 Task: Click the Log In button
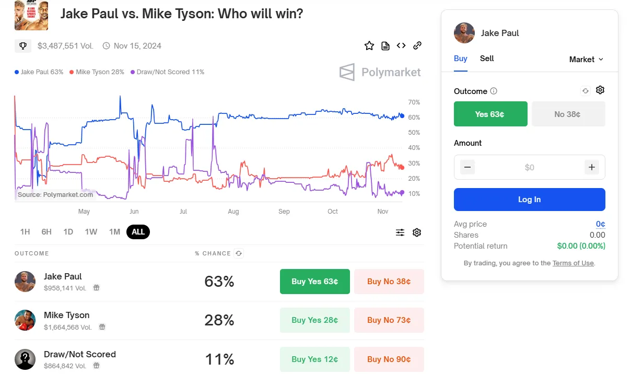(530, 200)
